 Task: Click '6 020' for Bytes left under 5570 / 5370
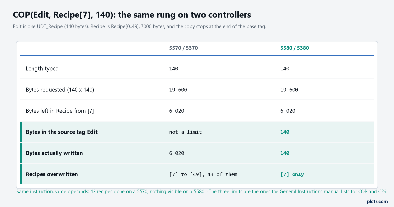[x=177, y=111]
